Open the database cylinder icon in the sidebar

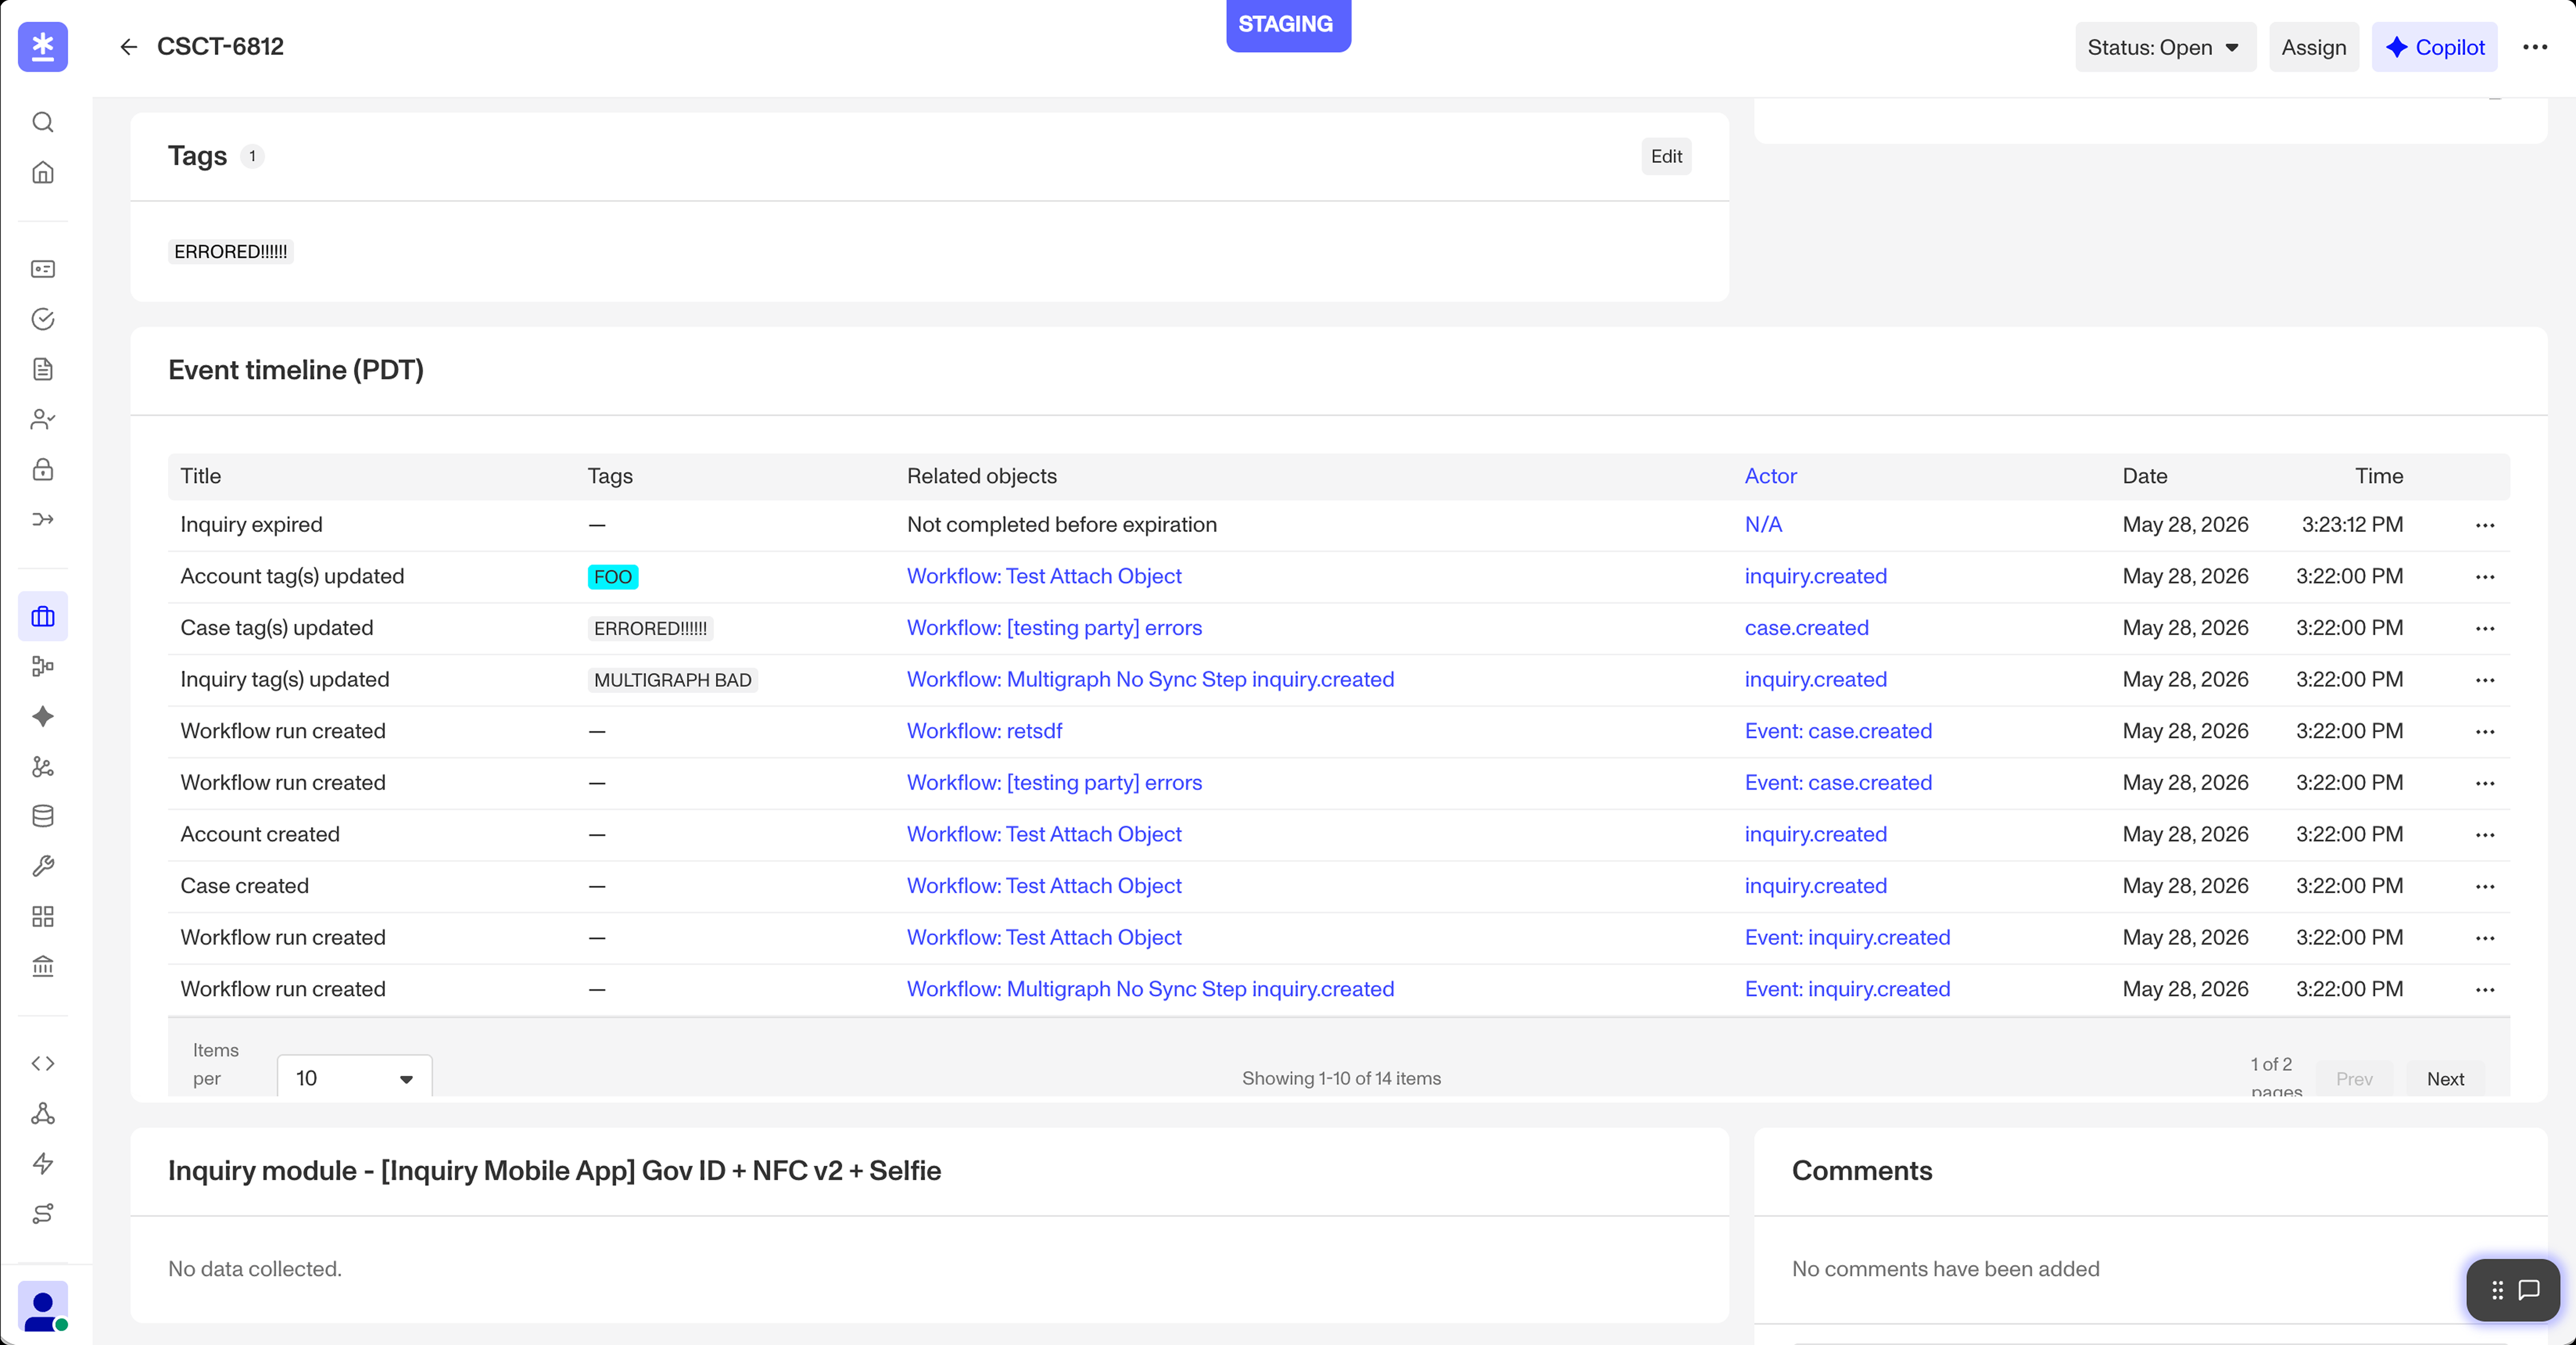[43, 816]
